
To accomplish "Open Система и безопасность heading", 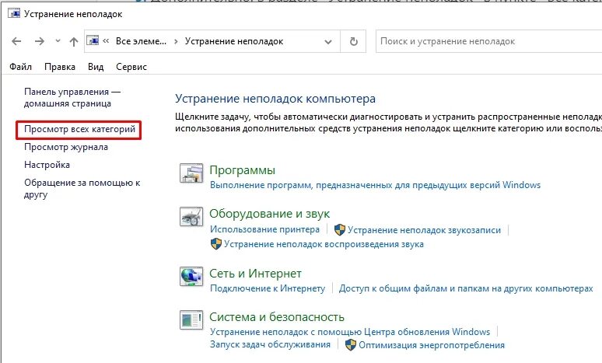I will [x=277, y=317].
